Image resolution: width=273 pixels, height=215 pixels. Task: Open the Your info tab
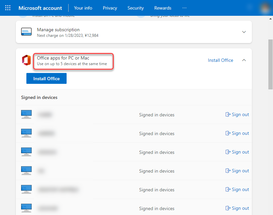(x=83, y=8)
